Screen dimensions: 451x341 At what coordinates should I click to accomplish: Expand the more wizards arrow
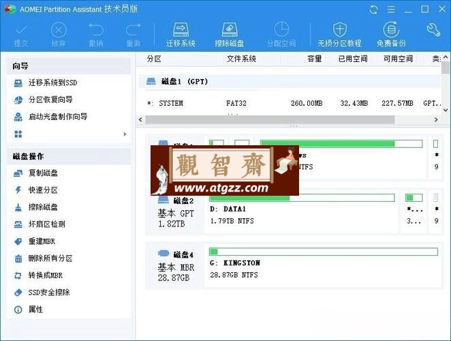click(x=125, y=134)
